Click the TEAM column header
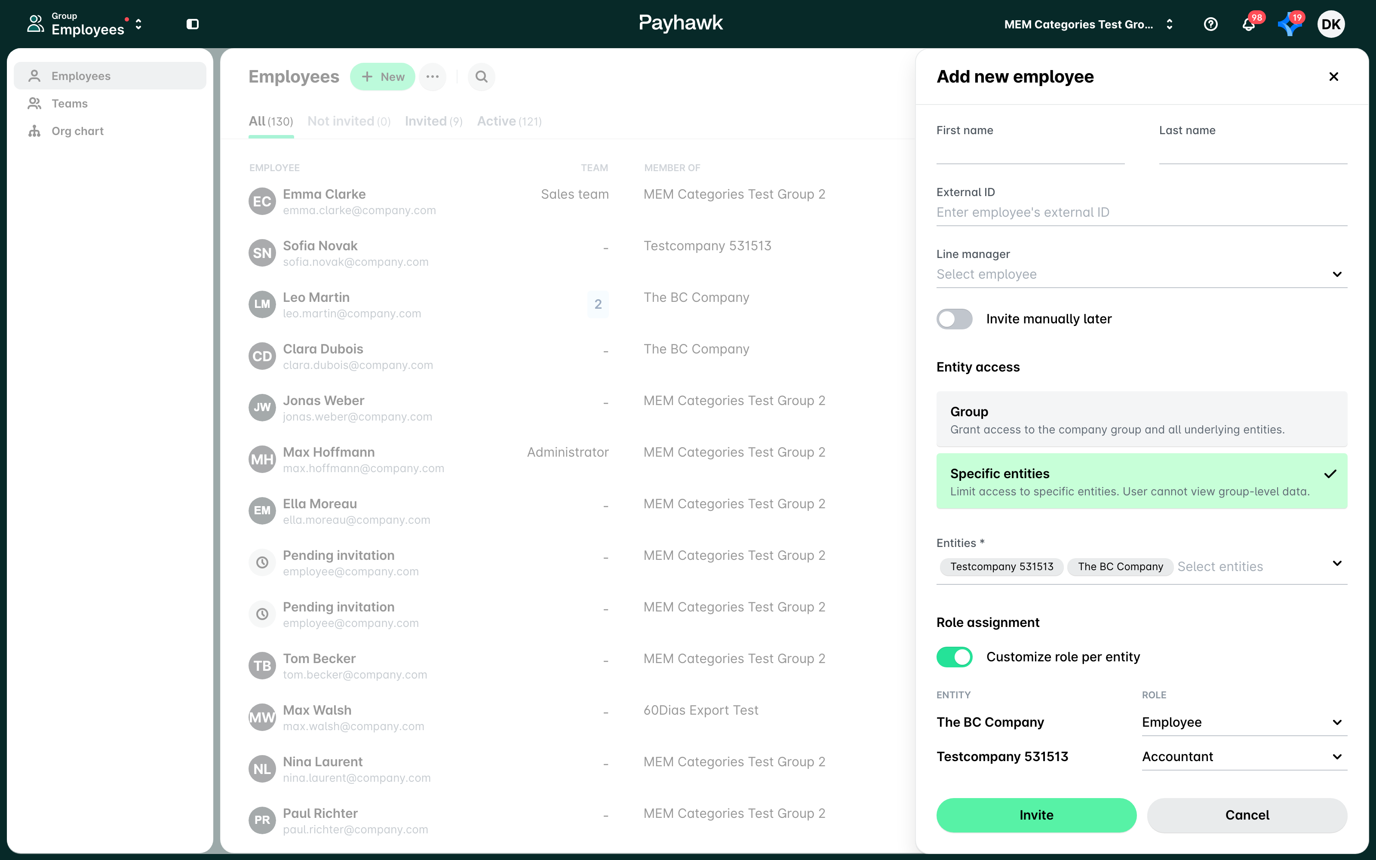 click(x=594, y=168)
